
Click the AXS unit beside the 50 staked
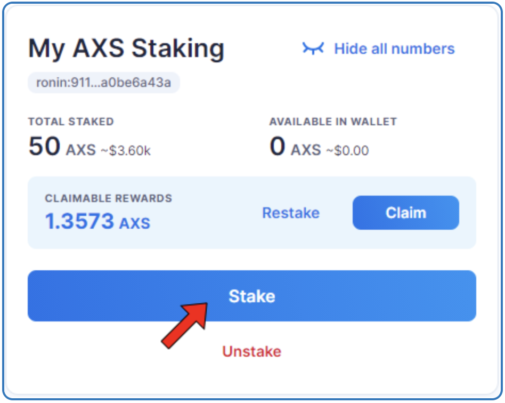[x=81, y=150]
